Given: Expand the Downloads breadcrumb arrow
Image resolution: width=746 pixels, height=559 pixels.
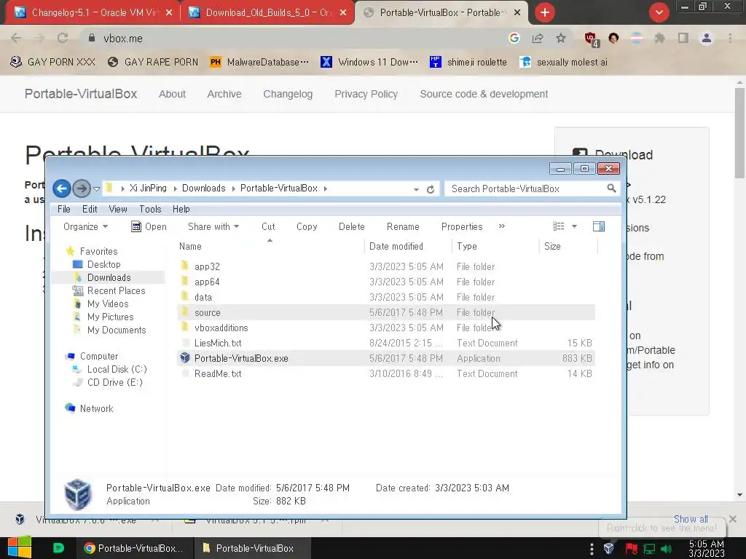Looking at the screenshot, I should [x=234, y=189].
